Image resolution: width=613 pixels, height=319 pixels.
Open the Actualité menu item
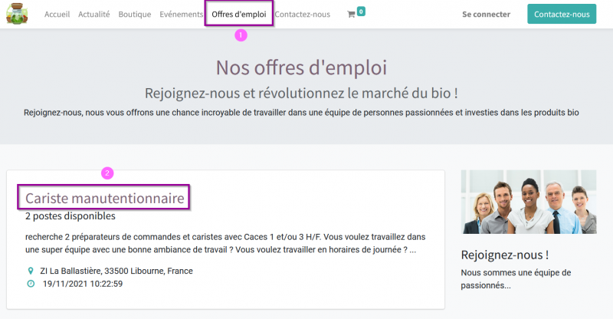click(x=93, y=15)
